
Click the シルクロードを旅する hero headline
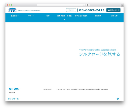(100, 54)
